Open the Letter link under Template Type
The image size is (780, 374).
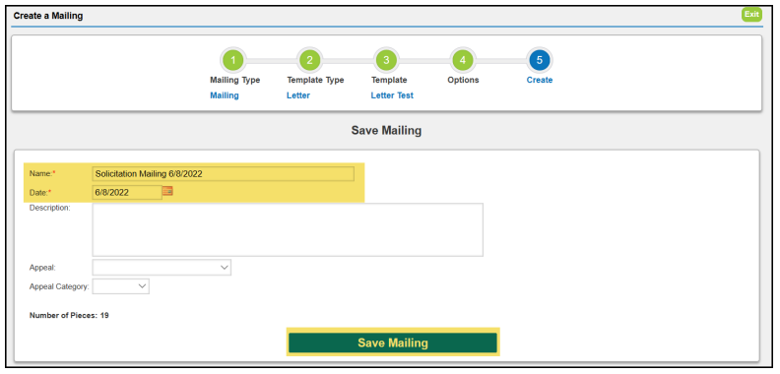point(298,95)
